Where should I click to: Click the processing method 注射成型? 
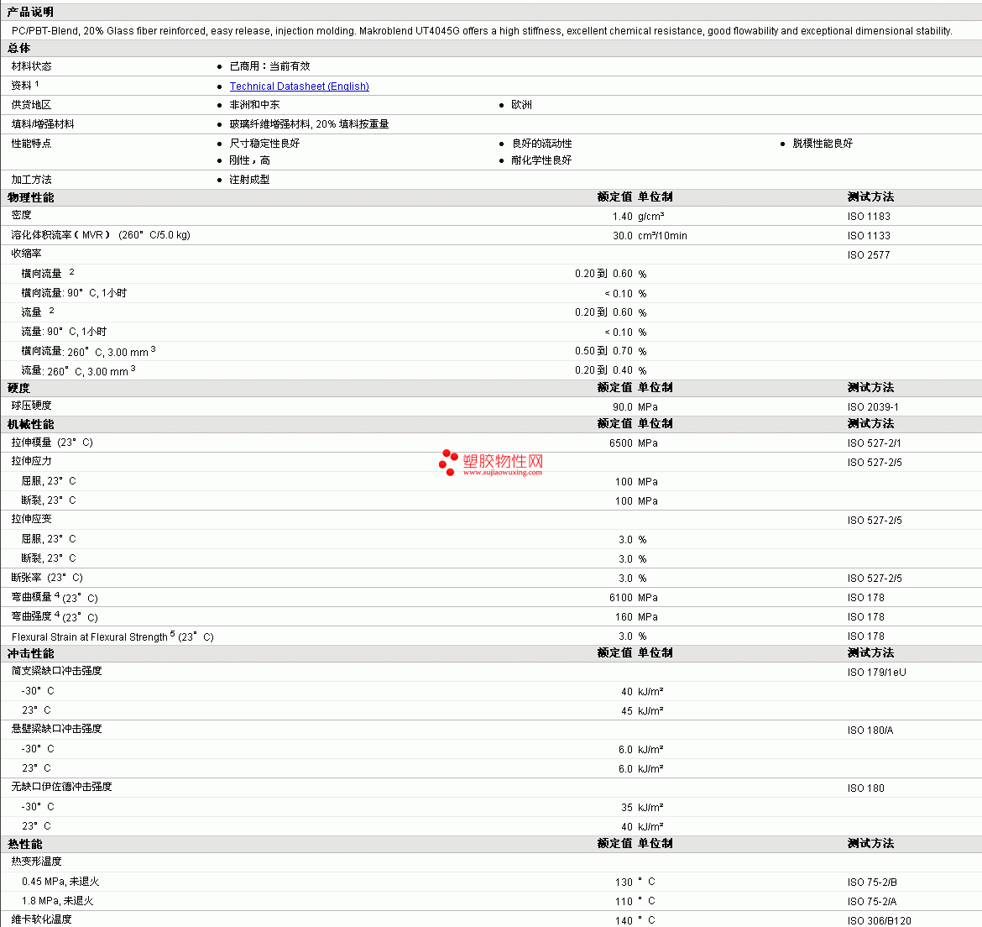249,180
